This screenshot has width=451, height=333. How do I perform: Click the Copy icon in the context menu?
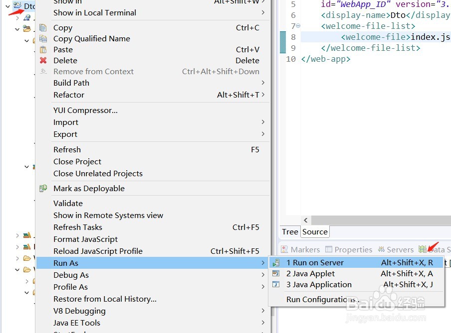tap(43, 28)
